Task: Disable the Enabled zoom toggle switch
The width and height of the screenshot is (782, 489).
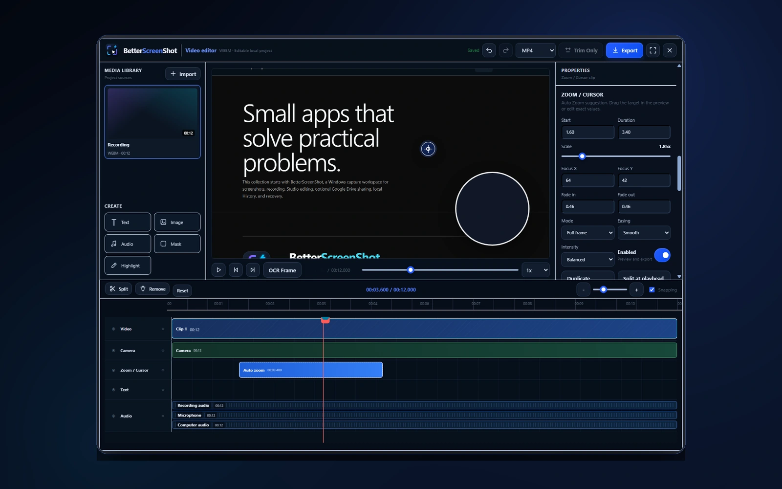Action: coord(662,255)
